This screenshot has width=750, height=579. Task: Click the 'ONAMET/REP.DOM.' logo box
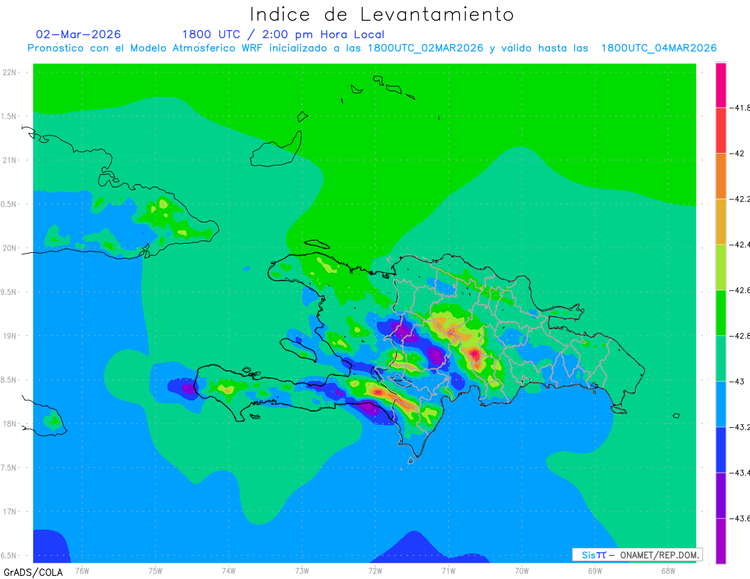click(637, 555)
